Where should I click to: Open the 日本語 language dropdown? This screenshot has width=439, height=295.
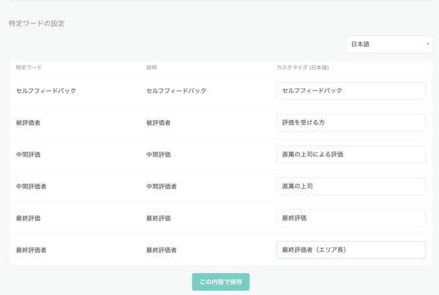pos(389,45)
